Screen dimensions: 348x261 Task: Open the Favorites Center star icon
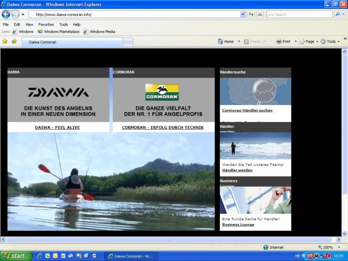coord(5,41)
